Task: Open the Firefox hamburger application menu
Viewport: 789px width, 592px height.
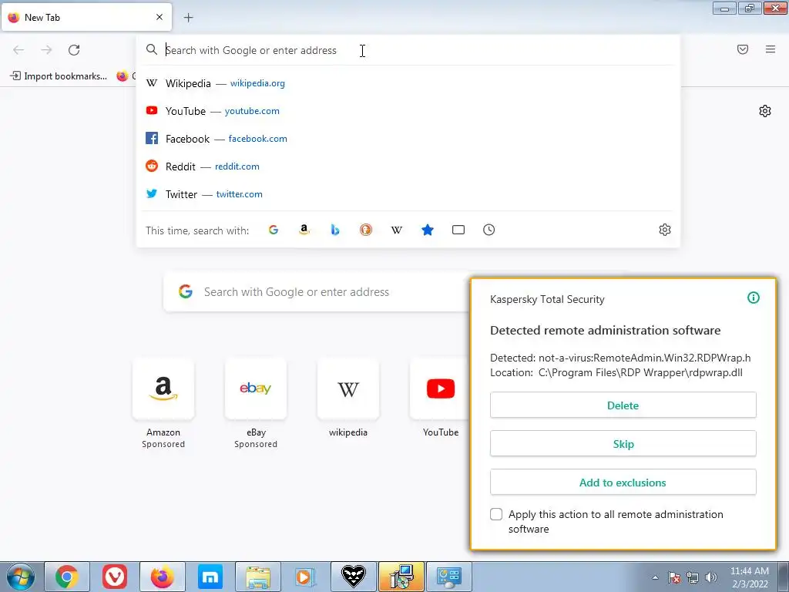Action: 770,49
